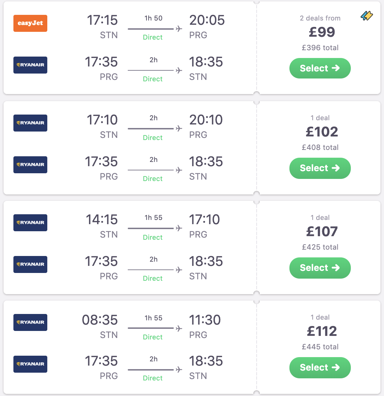
Task: Click the easyJet logo in first result
Action: coord(30,23)
